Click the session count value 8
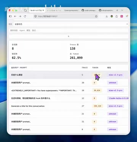137x142 pixels. tap(13, 49)
